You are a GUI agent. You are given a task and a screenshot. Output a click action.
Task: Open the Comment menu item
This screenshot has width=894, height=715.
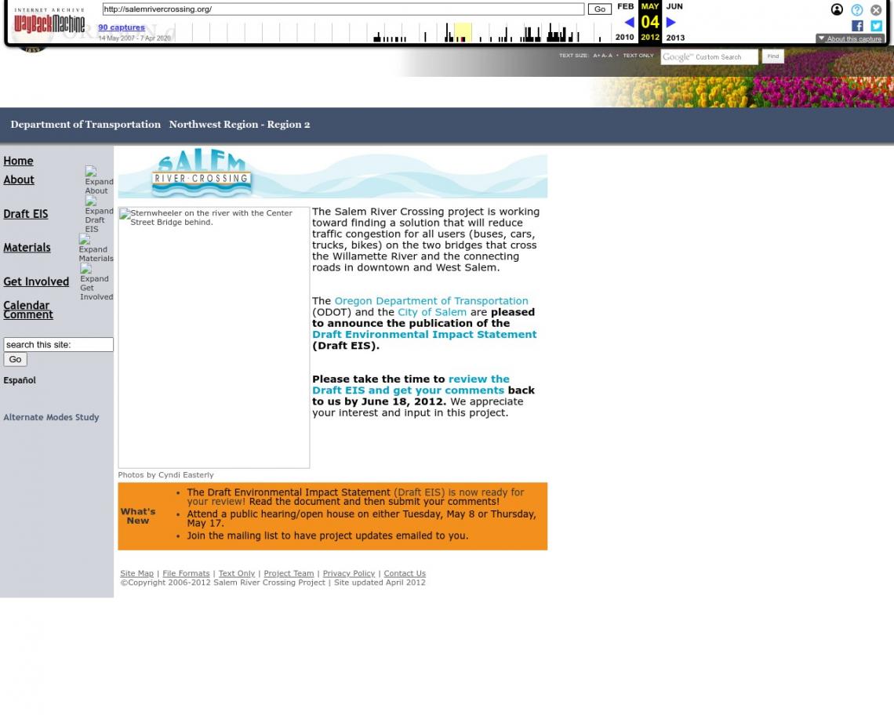click(x=28, y=314)
